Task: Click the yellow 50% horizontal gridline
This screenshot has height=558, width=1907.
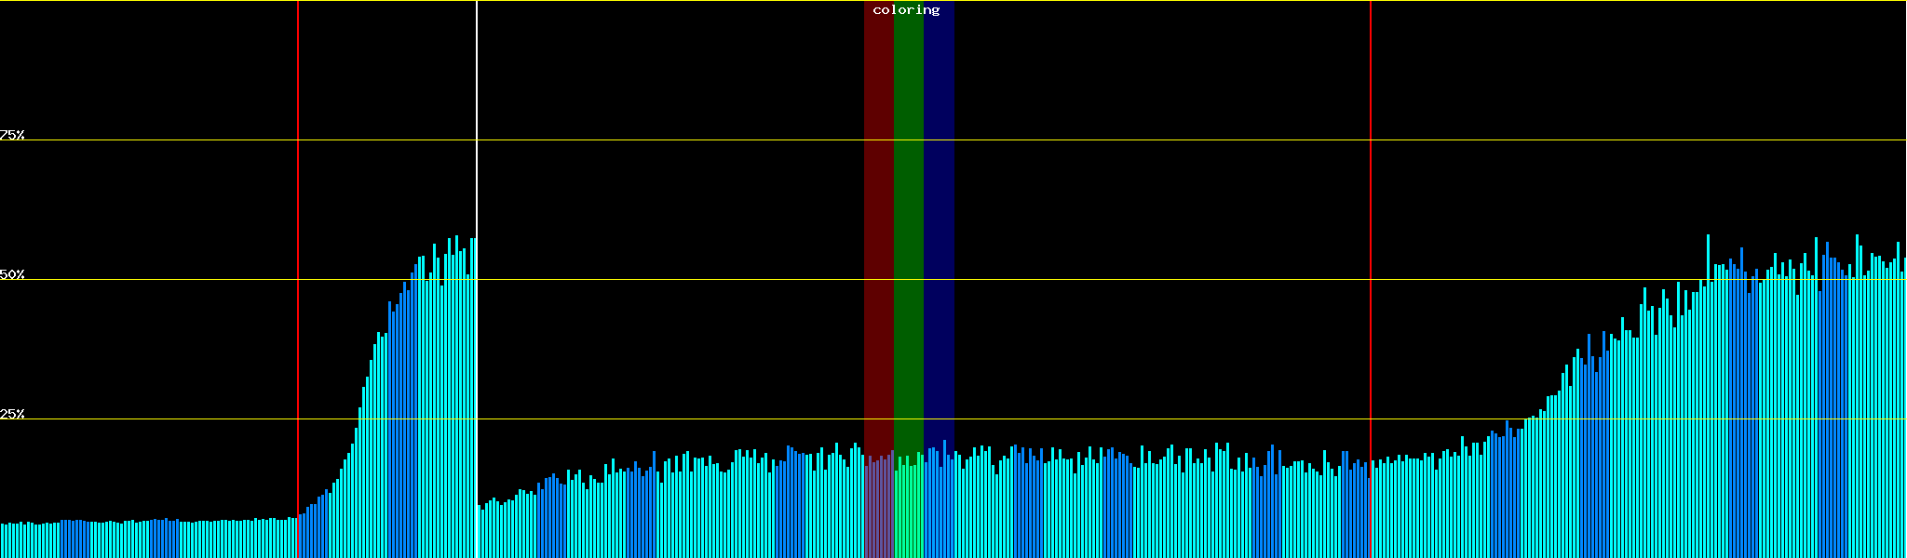Action: (x=1117, y=280)
